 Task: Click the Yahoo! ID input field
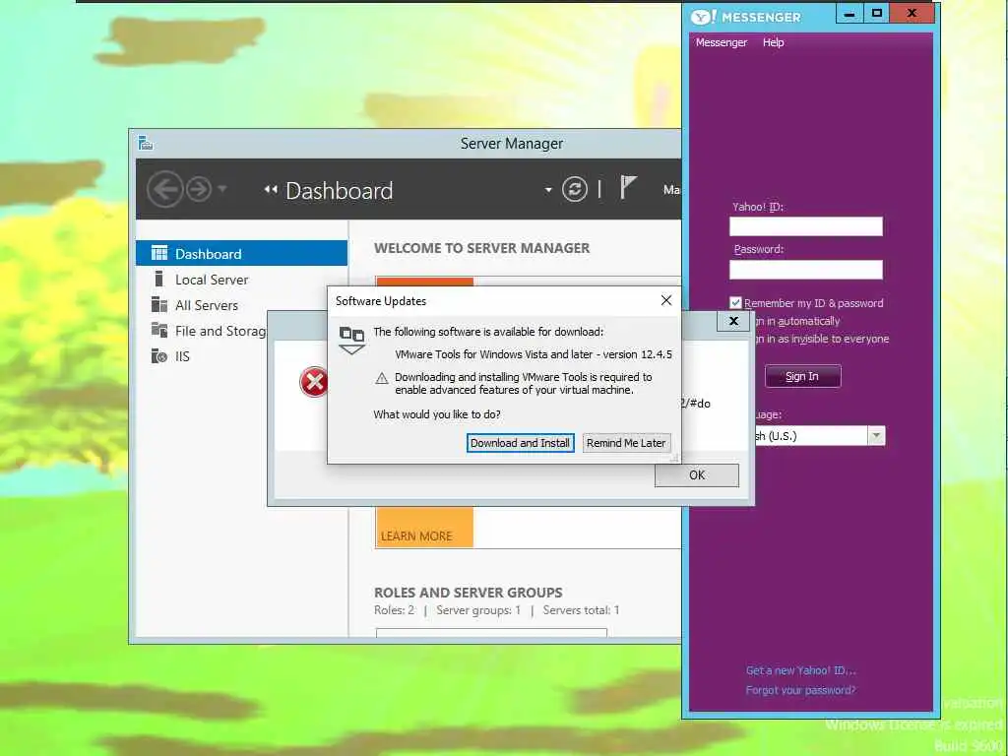point(806,226)
